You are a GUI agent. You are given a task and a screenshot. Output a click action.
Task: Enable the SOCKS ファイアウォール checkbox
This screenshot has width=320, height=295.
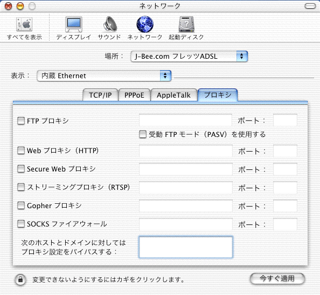[21, 224]
